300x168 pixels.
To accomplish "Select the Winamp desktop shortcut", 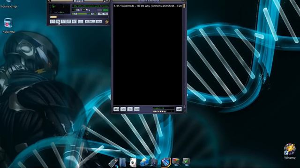I will coord(290,151).
